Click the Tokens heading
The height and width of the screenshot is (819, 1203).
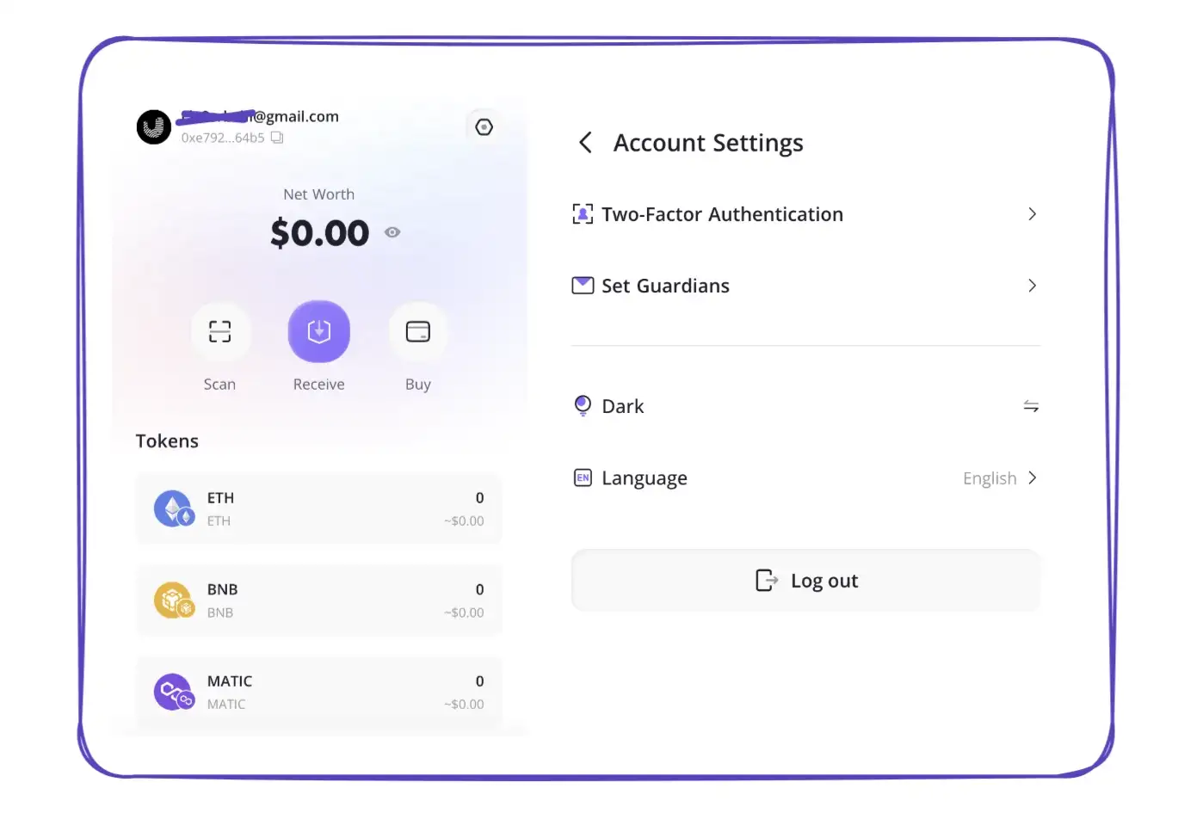167,441
